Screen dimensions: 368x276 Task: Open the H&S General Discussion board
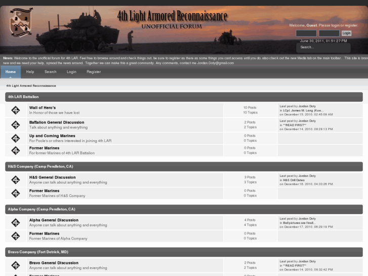[x=52, y=177]
